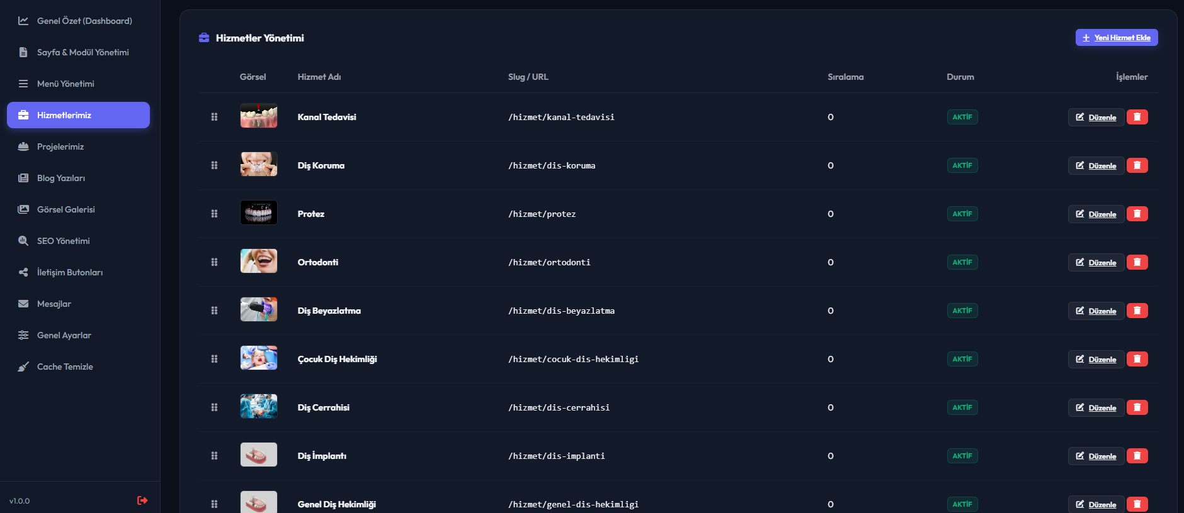Click Düzenle for Diş Beyazlatma
This screenshot has width=1184, height=513.
tap(1096, 311)
